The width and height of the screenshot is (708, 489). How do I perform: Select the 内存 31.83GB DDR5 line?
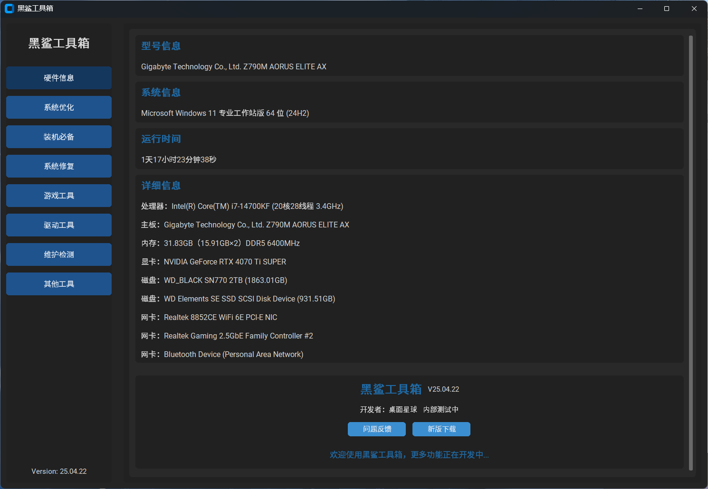pos(220,243)
